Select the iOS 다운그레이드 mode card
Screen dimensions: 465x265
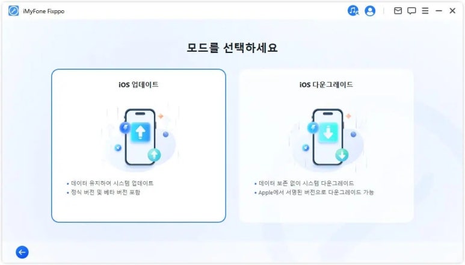click(326, 146)
